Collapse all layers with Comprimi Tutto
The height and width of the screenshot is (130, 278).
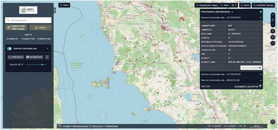(28, 39)
